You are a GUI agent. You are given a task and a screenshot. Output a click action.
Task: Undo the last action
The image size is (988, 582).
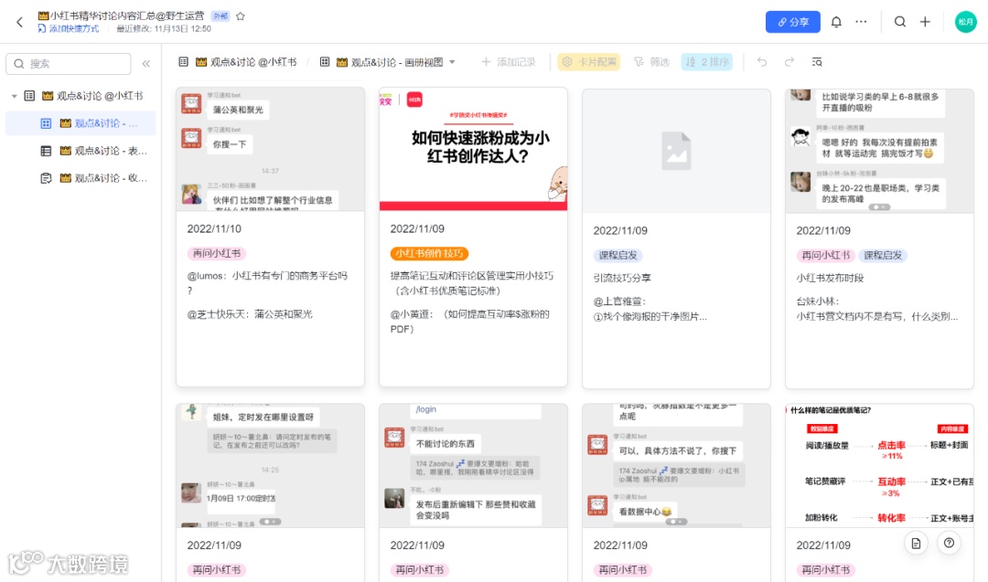(x=762, y=62)
